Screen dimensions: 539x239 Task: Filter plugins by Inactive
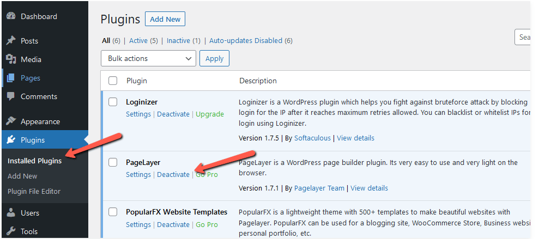pos(178,40)
